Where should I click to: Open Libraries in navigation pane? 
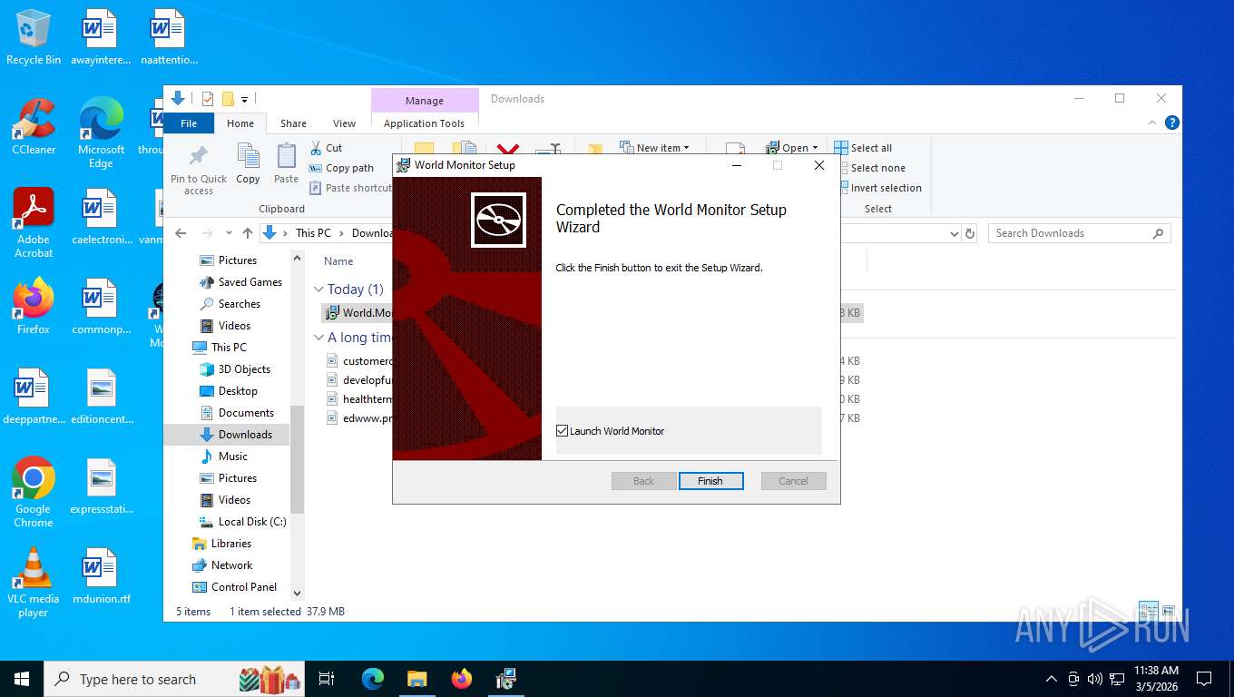221,544
